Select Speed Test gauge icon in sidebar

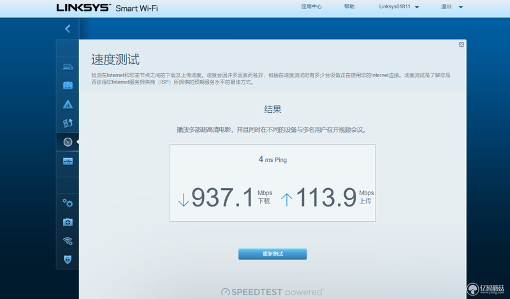click(x=68, y=142)
